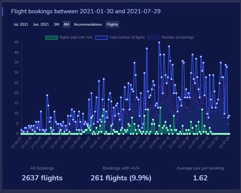The width and height of the screenshot is (241, 193).
Task: Click the 2637 flights total value
Action: [x=42, y=178]
